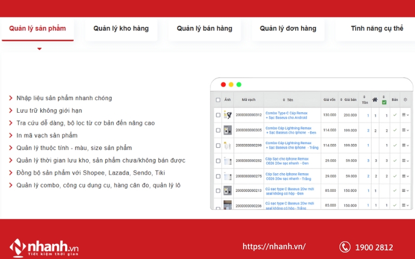Tick the select-all checkbox in table header
The image size is (415, 259).
point(218,100)
